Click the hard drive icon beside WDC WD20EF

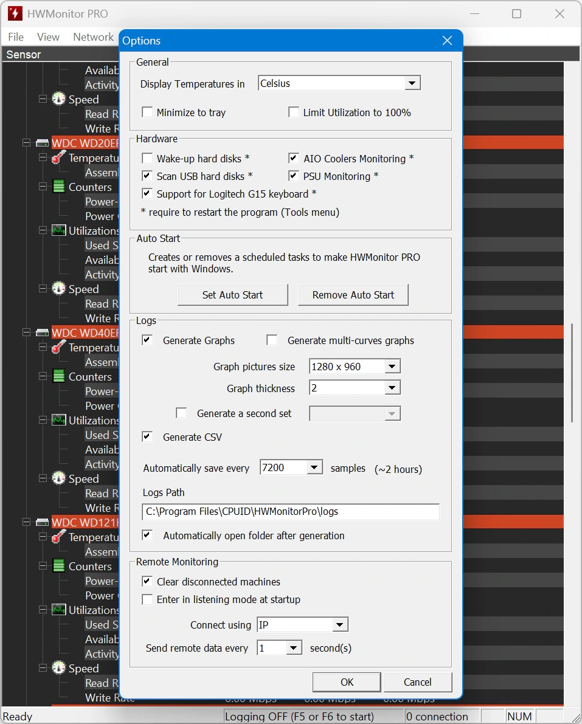pos(43,143)
